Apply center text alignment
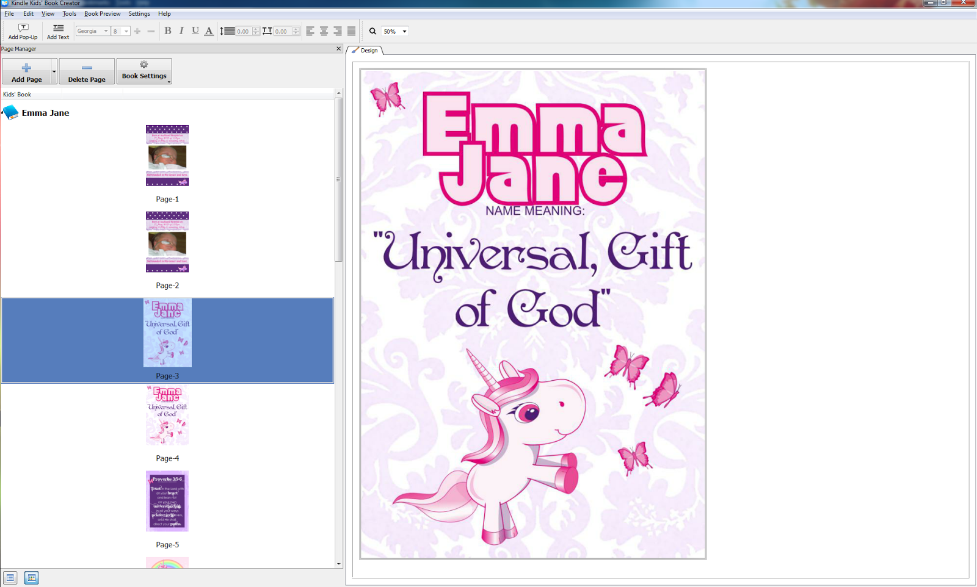Screen dimensions: 977x587 [322, 31]
